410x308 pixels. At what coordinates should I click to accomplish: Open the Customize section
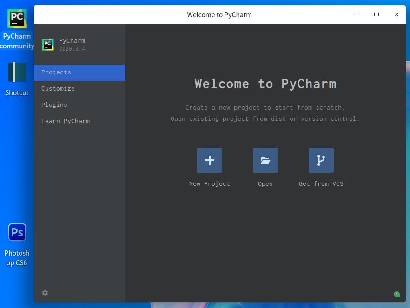click(x=58, y=89)
